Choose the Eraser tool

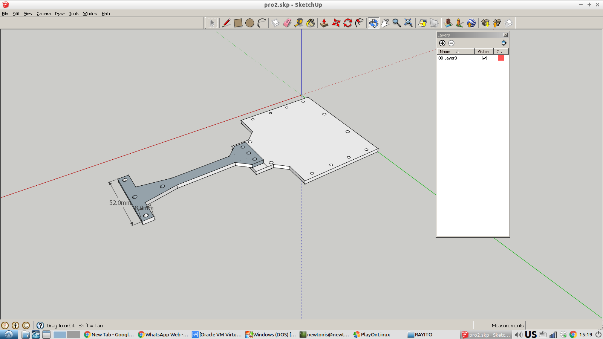pos(287,23)
